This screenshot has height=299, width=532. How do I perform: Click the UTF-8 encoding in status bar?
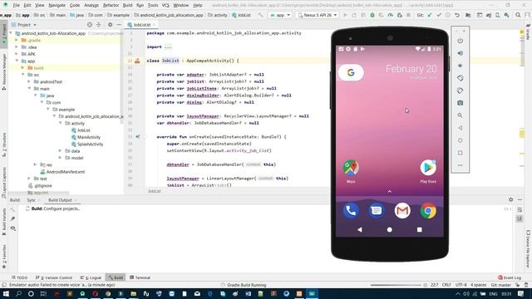pos(461,285)
